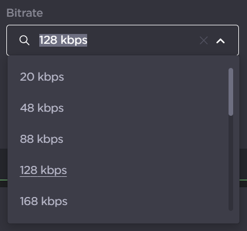Click empty space inside the Bitrate search box

click(143, 40)
